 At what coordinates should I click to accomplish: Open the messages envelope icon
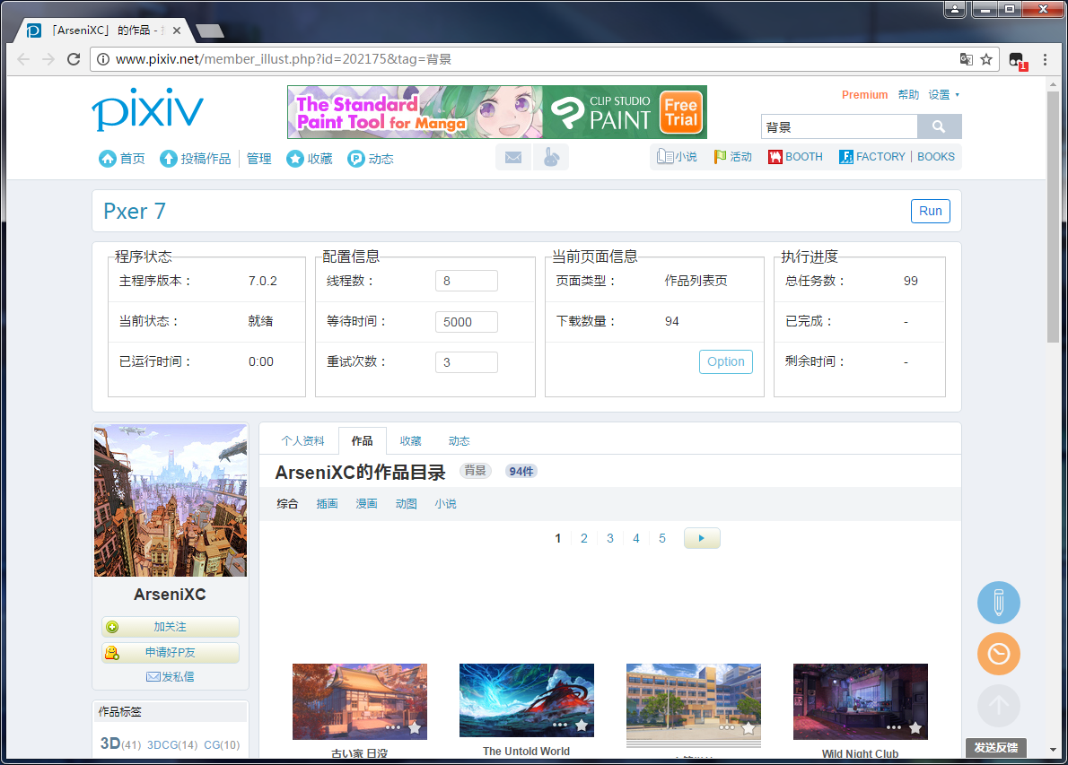(513, 158)
